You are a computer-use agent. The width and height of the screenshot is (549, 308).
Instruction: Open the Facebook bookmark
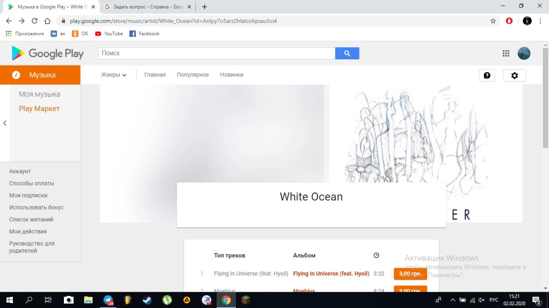[144, 33]
